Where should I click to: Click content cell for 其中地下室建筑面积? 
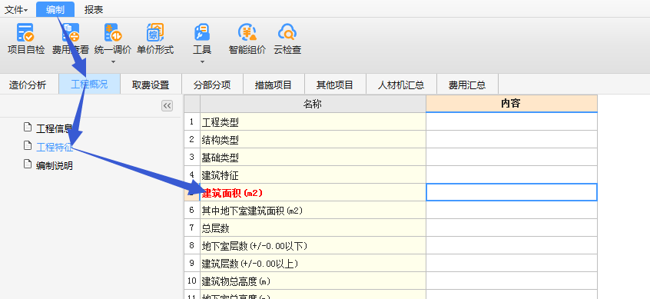coord(512,211)
